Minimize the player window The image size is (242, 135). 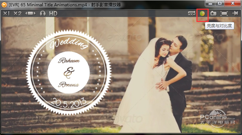210,3
